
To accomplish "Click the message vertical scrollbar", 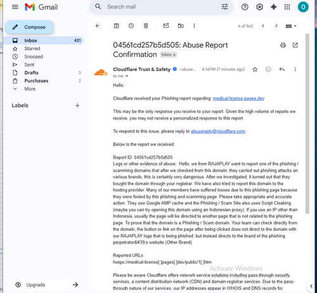I will click(307, 124).
